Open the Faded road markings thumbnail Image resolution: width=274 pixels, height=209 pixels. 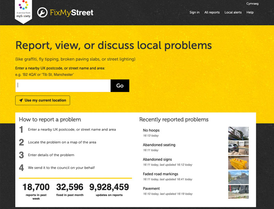(x=238, y=177)
